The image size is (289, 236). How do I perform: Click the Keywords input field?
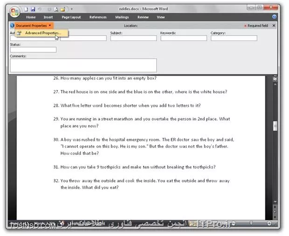184,38
